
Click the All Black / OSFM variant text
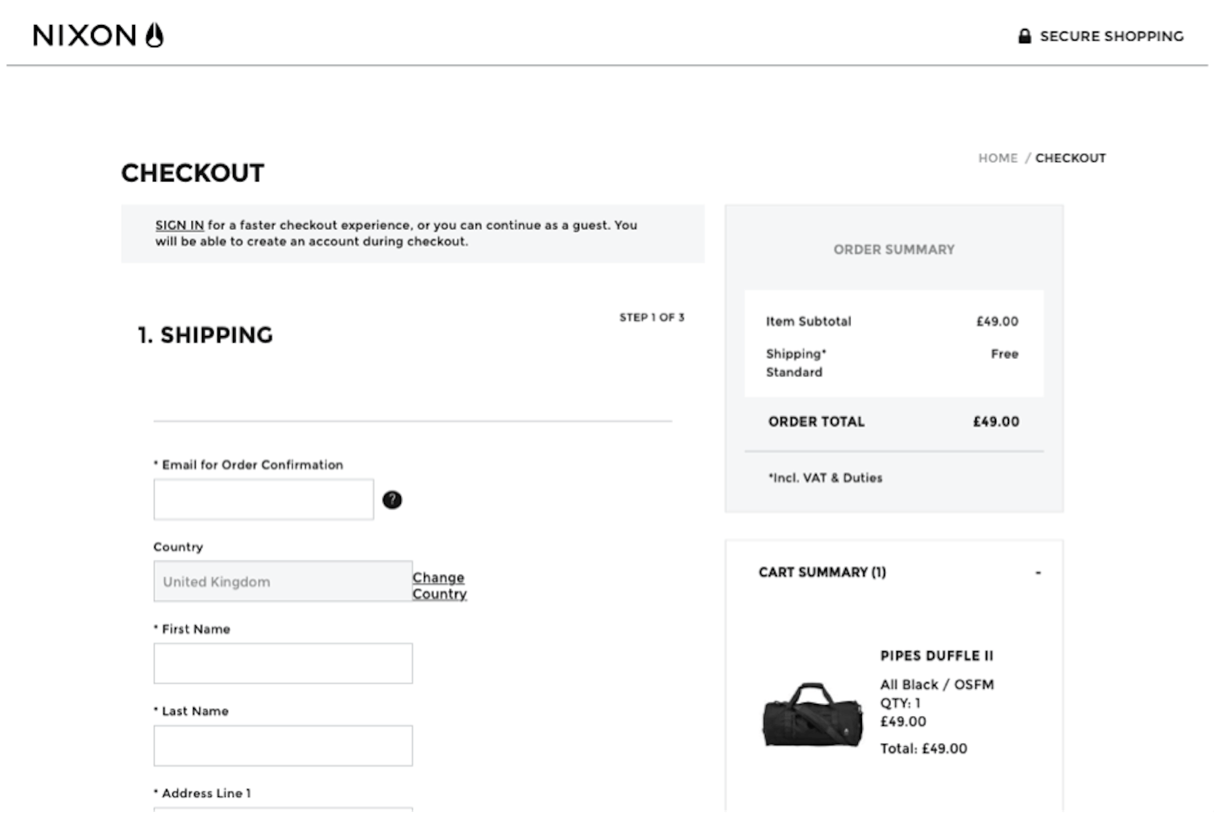click(x=937, y=685)
